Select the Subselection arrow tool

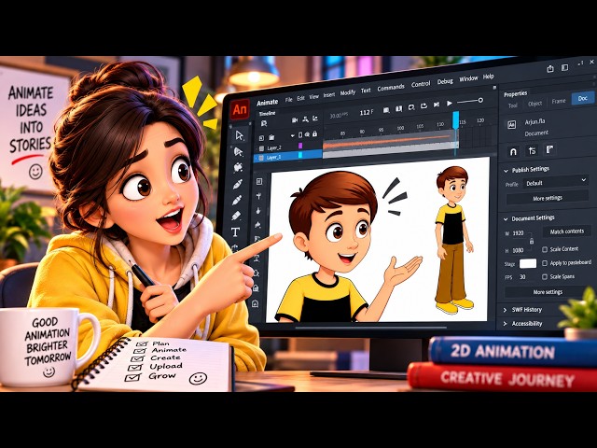239,151
